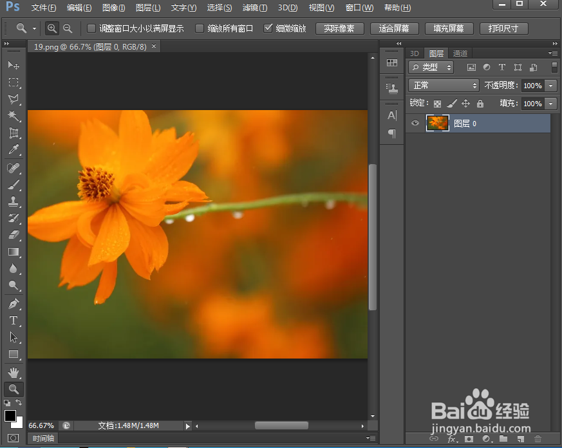Select the Eraser tool

click(14, 235)
